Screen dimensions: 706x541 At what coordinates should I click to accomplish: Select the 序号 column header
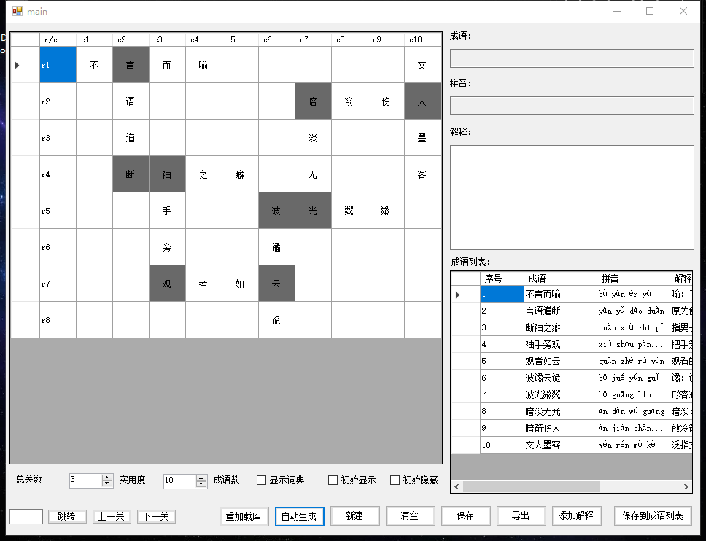pos(502,279)
